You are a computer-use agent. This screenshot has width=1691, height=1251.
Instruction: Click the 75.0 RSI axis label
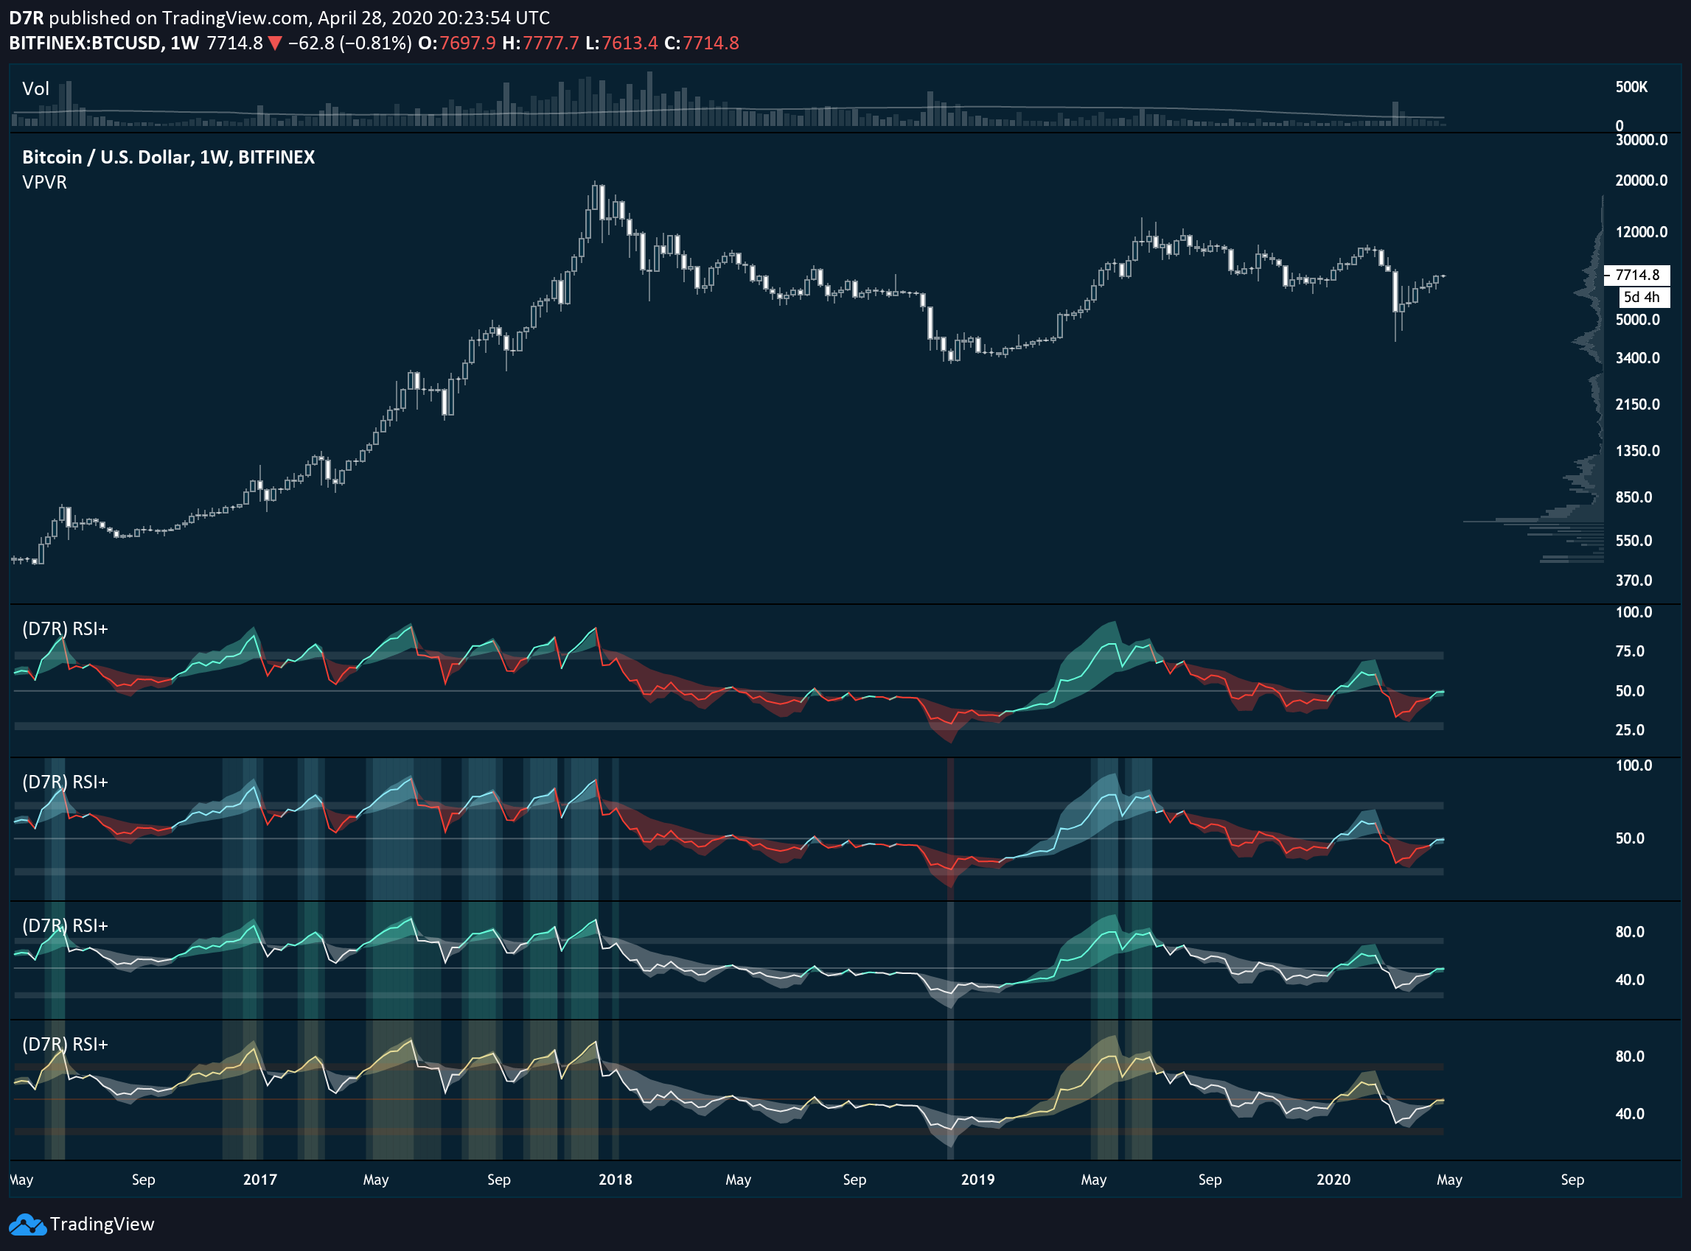1630,651
